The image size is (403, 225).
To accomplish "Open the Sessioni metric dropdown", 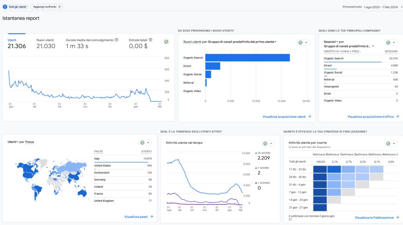I will coord(331,42).
